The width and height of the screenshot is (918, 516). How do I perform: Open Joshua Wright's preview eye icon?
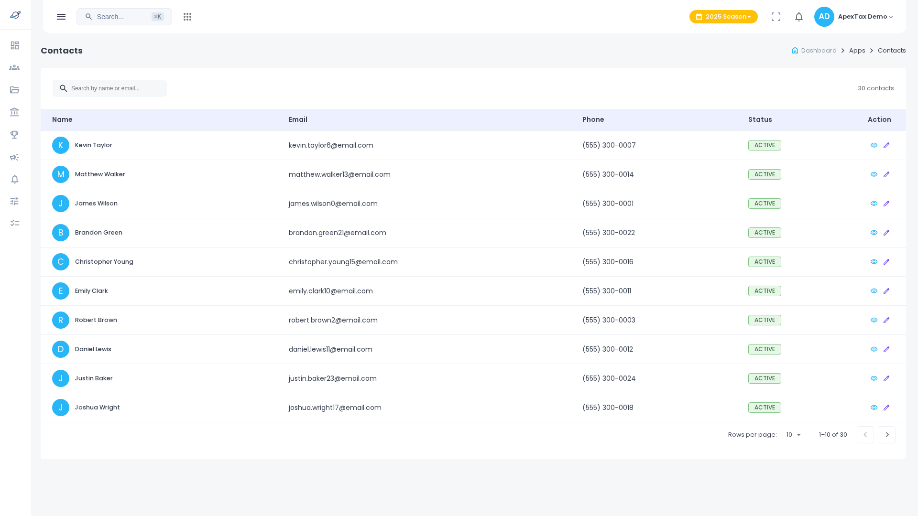pos(874,408)
